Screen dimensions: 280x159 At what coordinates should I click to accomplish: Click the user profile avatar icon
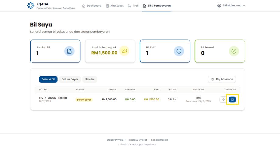pos(219,6)
